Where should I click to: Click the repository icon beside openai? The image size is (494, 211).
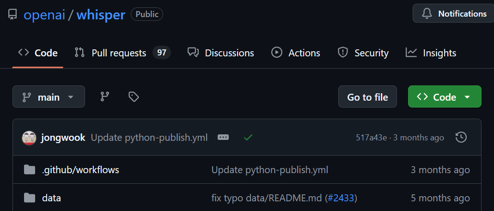pyautogui.click(x=12, y=15)
